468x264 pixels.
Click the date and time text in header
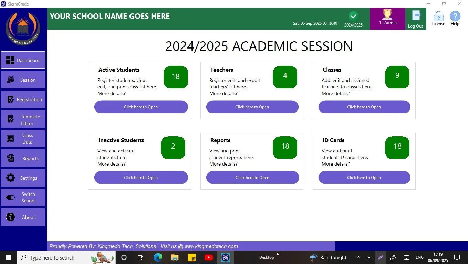(x=315, y=23)
